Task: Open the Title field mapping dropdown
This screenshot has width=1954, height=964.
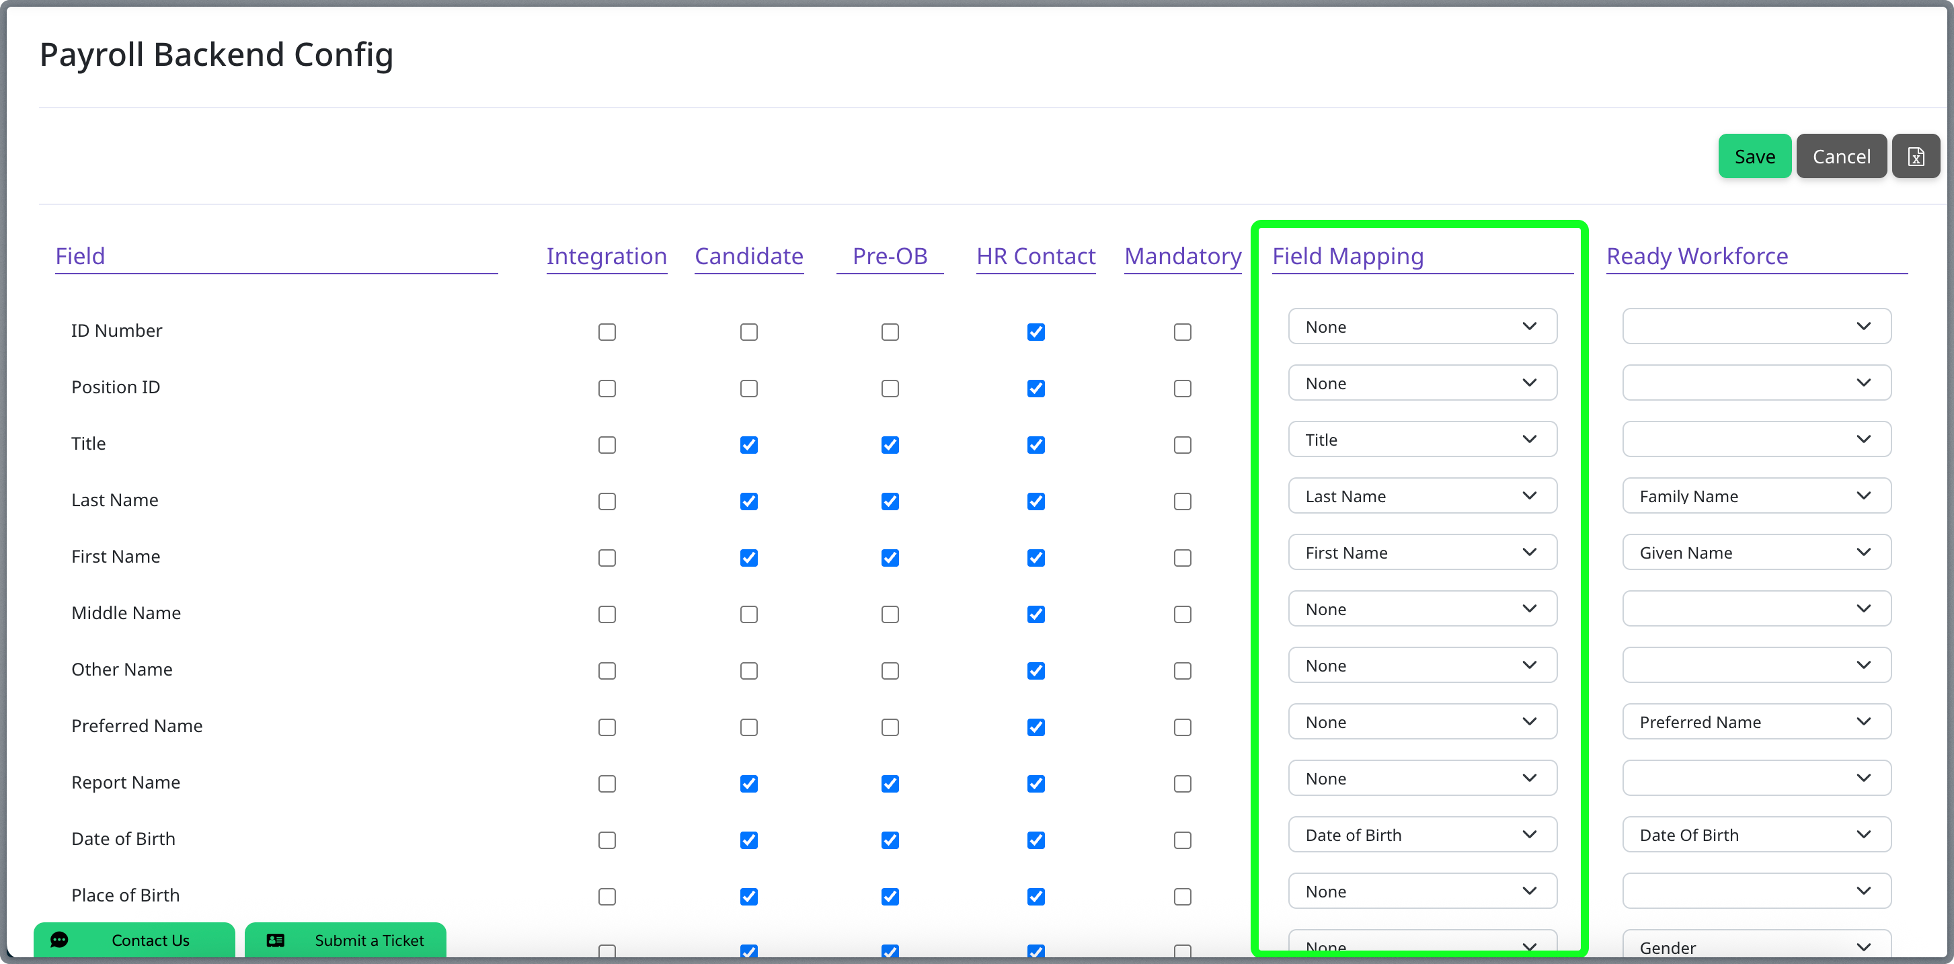Action: [x=1421, y=439]
